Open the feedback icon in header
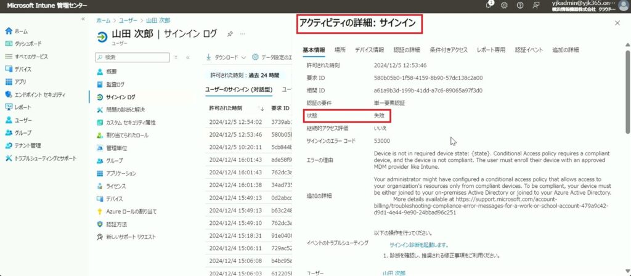The height and width of the screenshot is (276, 631). click(535, 6)
